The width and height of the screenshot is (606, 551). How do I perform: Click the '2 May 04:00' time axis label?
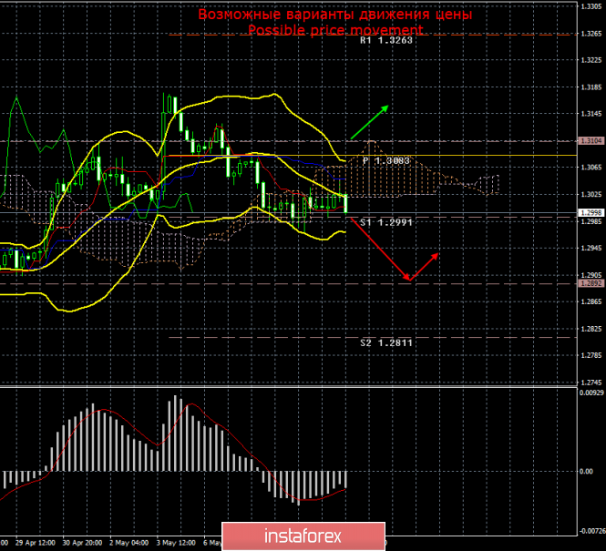point(128,541)
